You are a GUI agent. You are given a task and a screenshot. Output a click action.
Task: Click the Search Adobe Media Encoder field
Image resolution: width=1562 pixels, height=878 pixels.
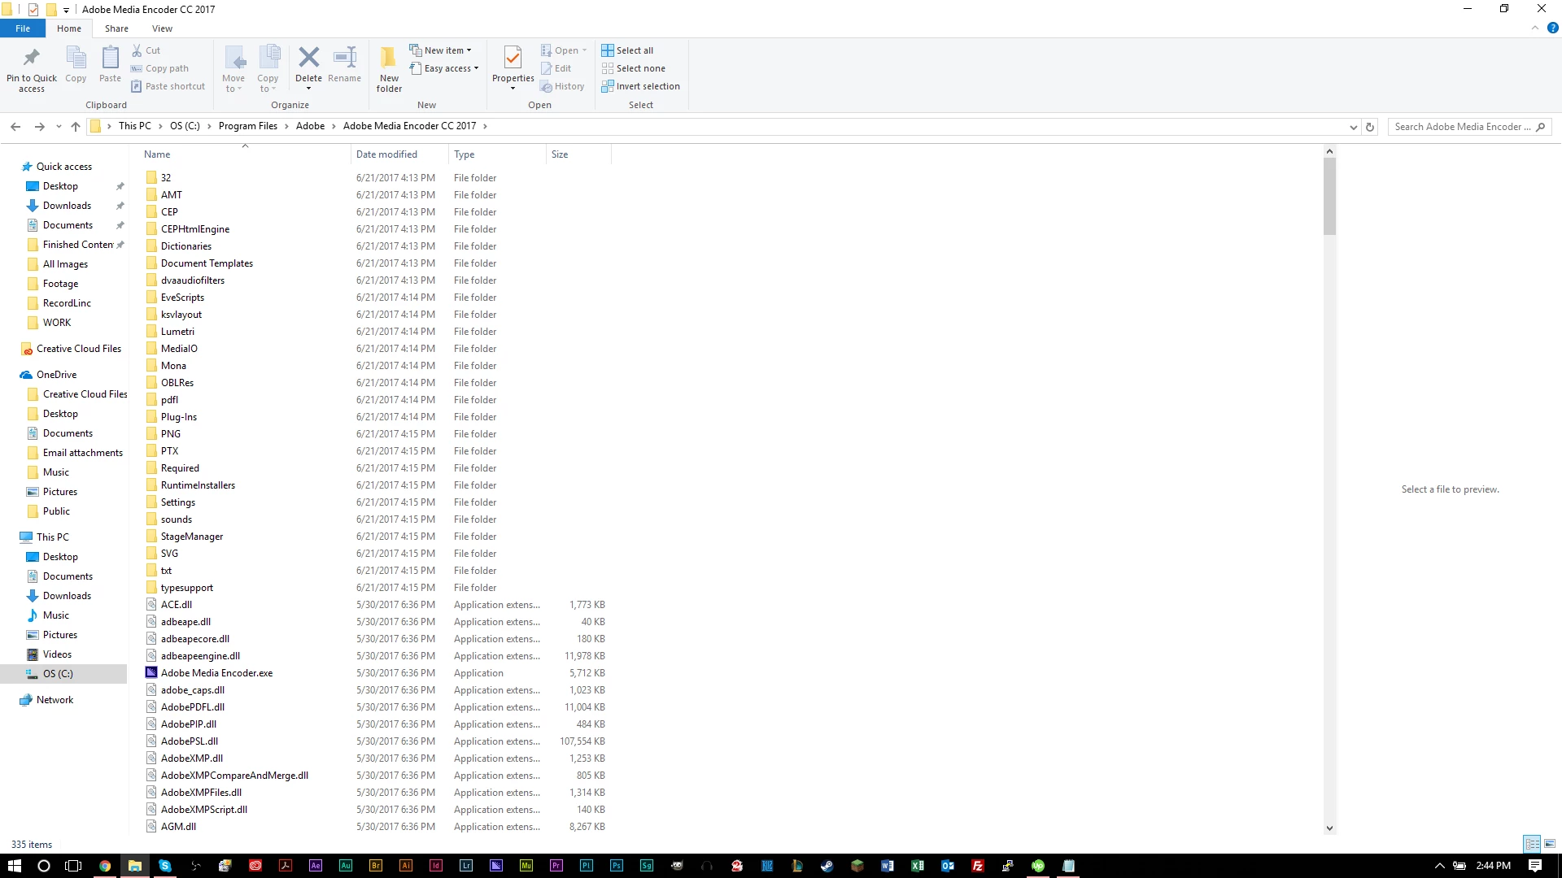tap(1461, 127)
